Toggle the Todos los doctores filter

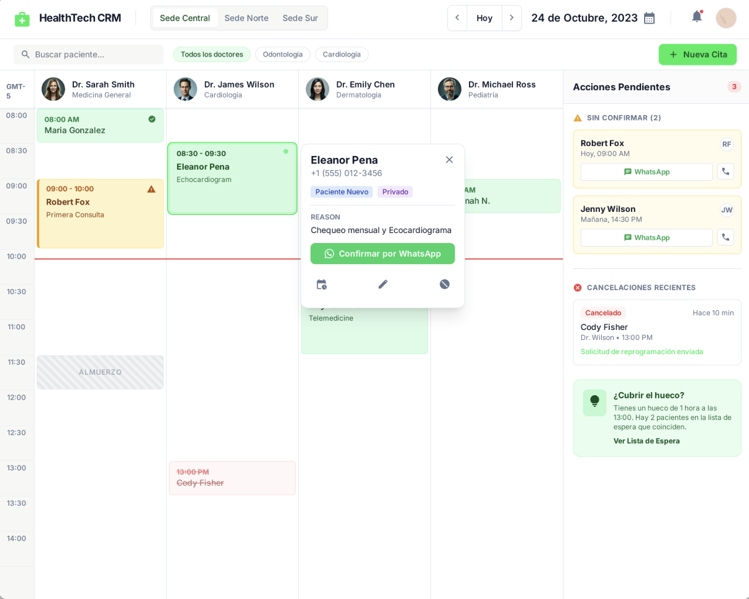[211, 55]
